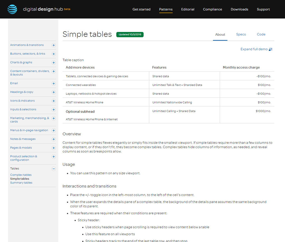Open Menus & in-page navigation link

29,130
